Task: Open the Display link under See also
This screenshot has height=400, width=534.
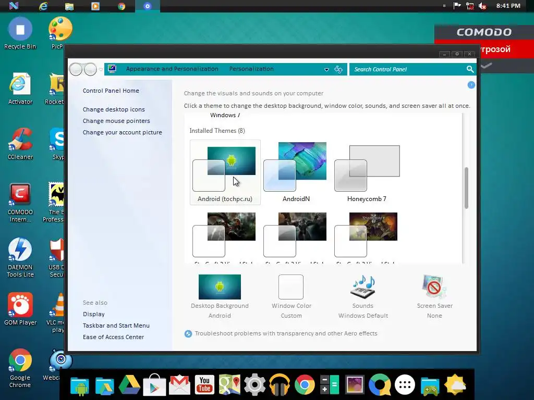Action: click(x=94, y=314)
